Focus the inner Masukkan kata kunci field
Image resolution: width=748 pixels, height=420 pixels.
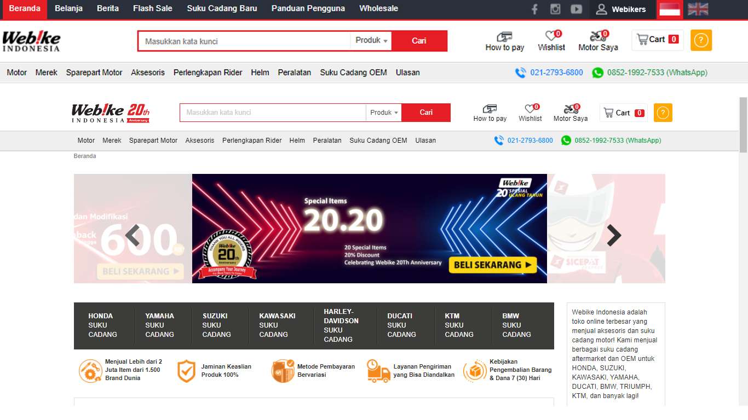(273, 113)
